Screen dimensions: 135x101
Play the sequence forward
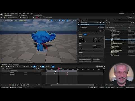(20, 85)
